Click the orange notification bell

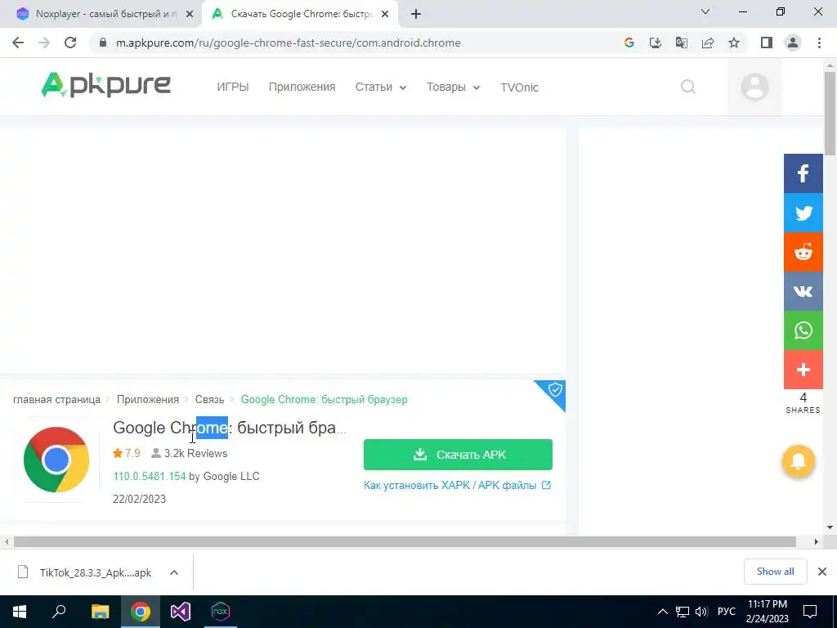click(798, 461)
